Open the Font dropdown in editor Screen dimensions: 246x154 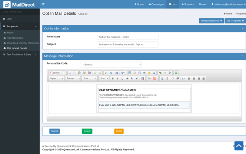tap(90, 78)
